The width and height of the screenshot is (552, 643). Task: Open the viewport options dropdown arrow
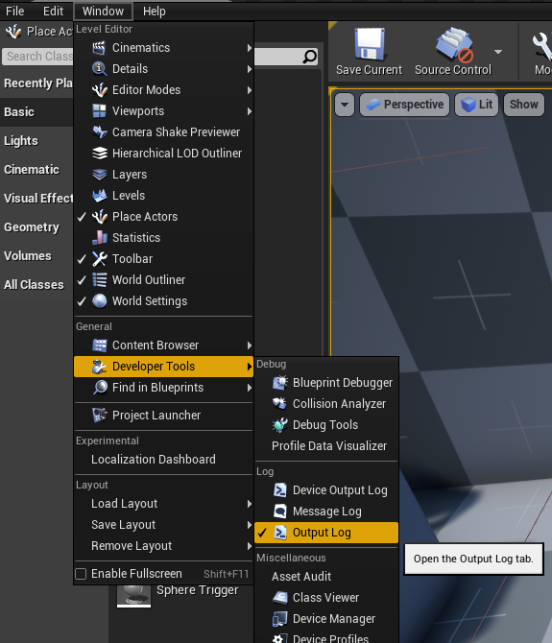pyautogui.click(x=345, y=105)
